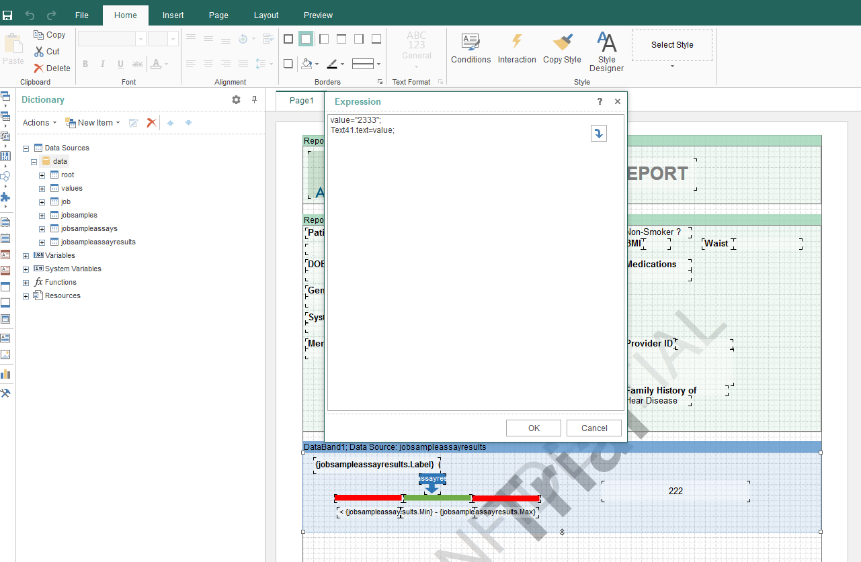
Task: Switch to the Layout ribbon tab
Action: tap(266, 15)
